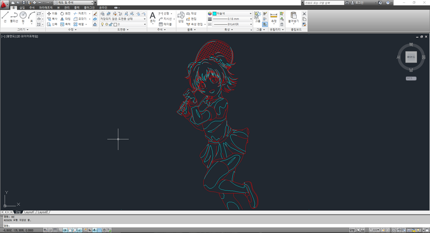
Task: Click the Plot/print icon in quick access toolbar
Action: 34,2
